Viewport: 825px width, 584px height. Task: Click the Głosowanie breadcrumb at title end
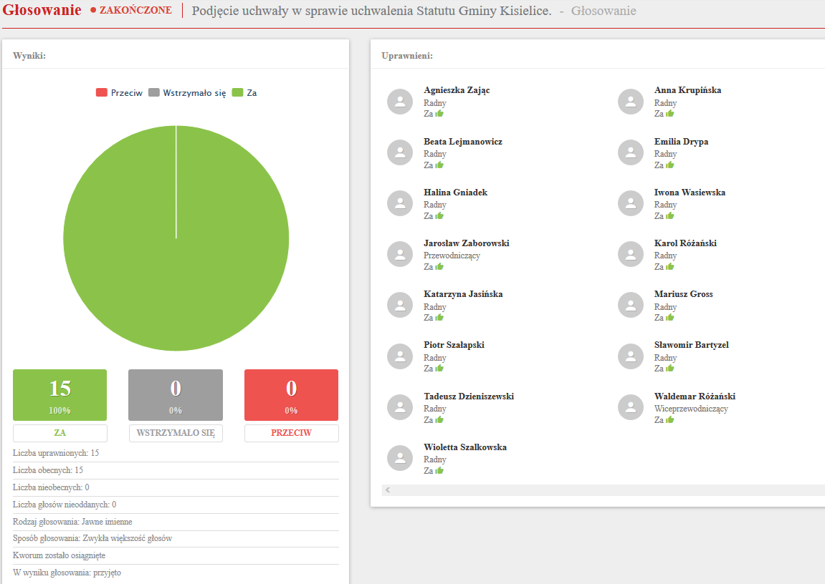pyautogui.click(x=603, y=11)
